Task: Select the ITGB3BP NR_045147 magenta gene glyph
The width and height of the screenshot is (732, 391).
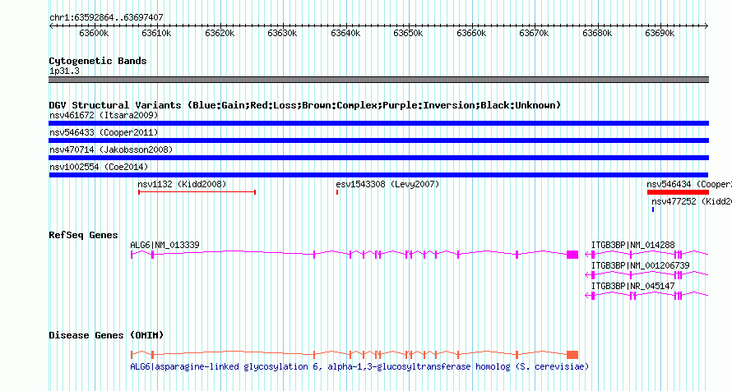Action: (646, 296)
